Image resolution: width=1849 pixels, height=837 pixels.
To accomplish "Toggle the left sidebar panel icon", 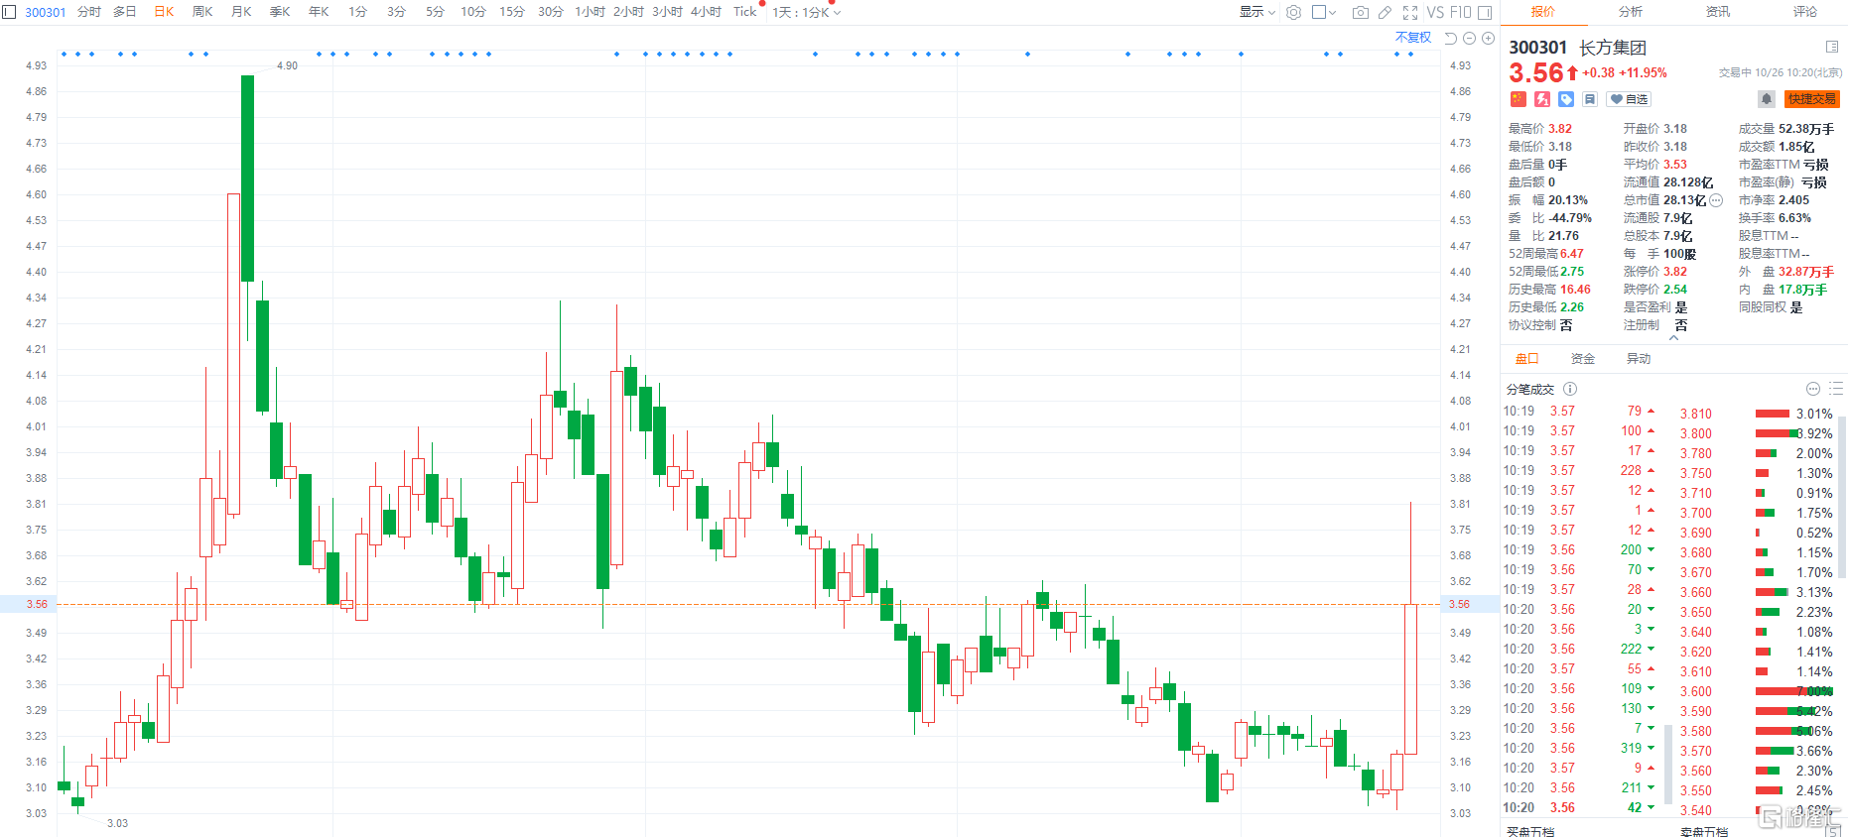I will (10, 12).
